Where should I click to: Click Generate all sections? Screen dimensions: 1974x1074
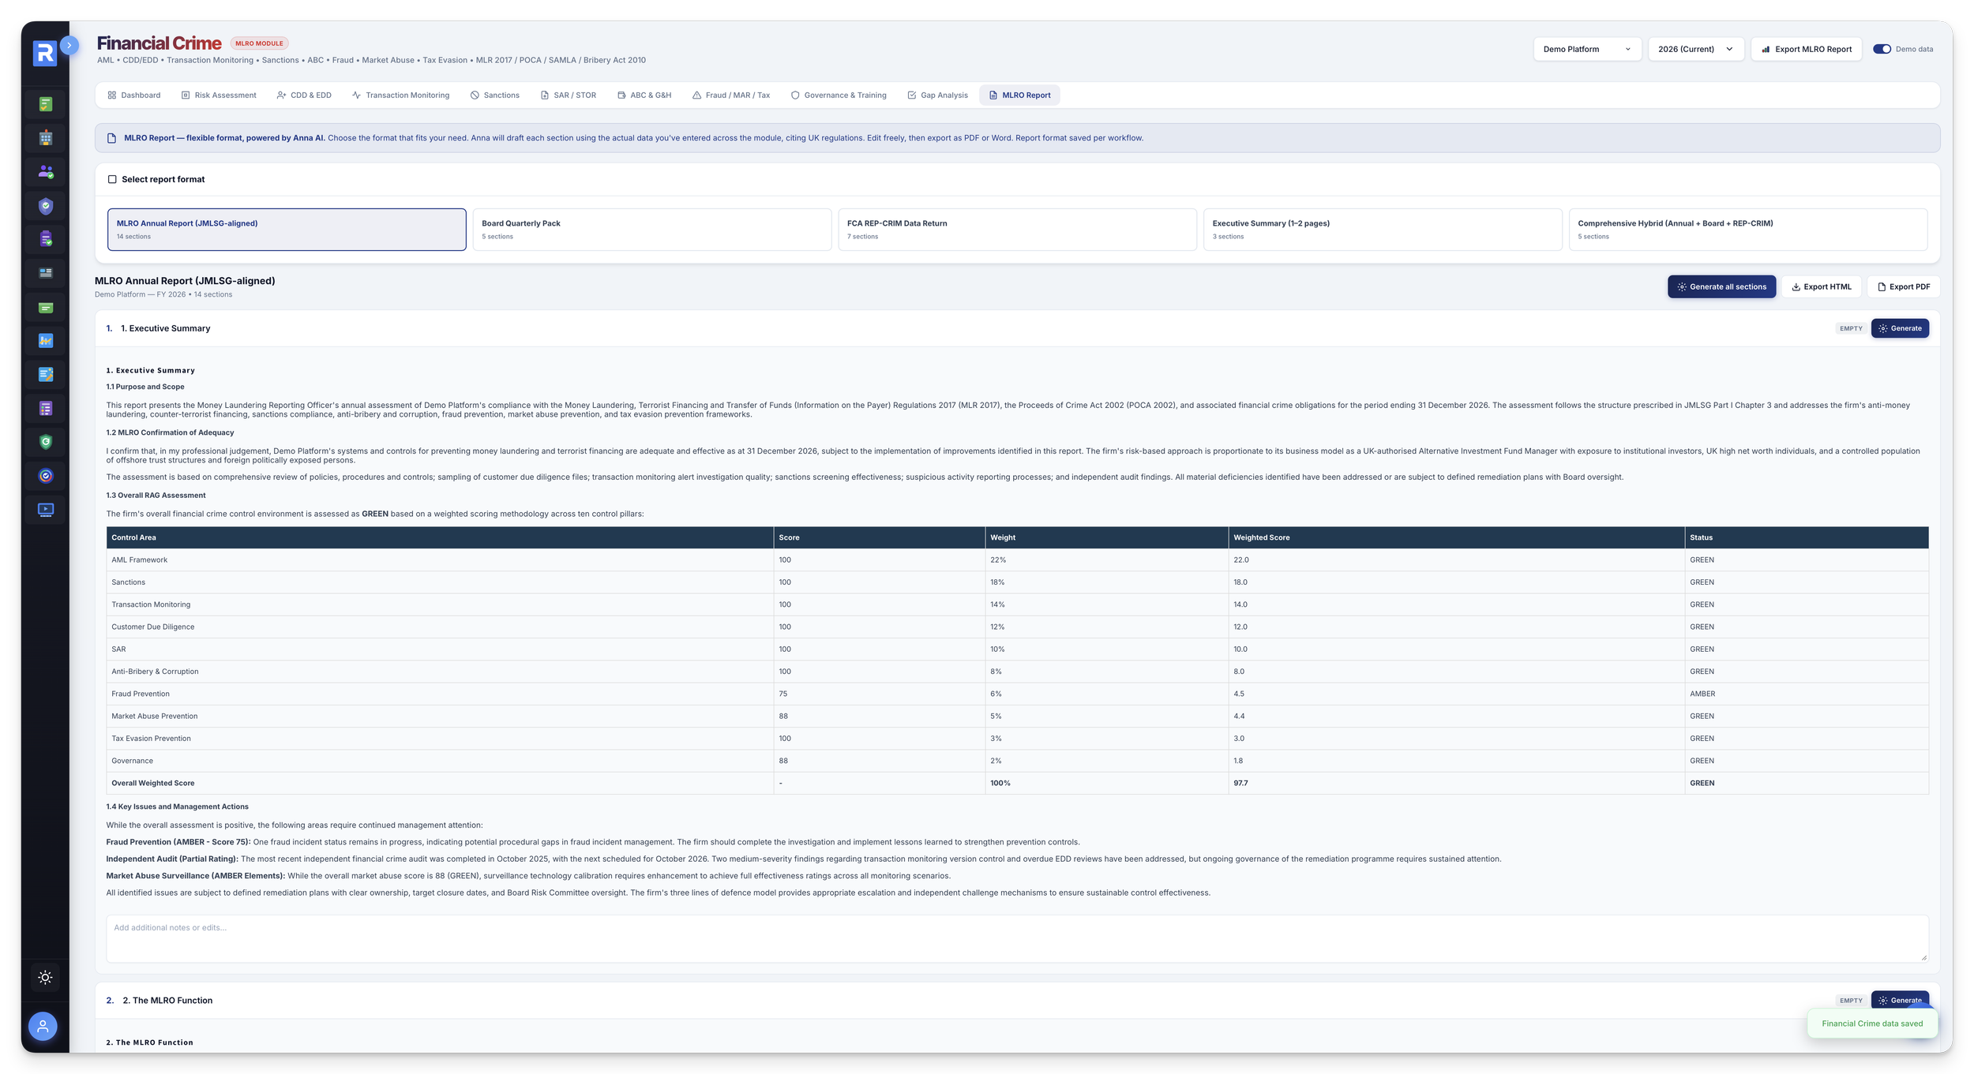[x=1721, y=286]
